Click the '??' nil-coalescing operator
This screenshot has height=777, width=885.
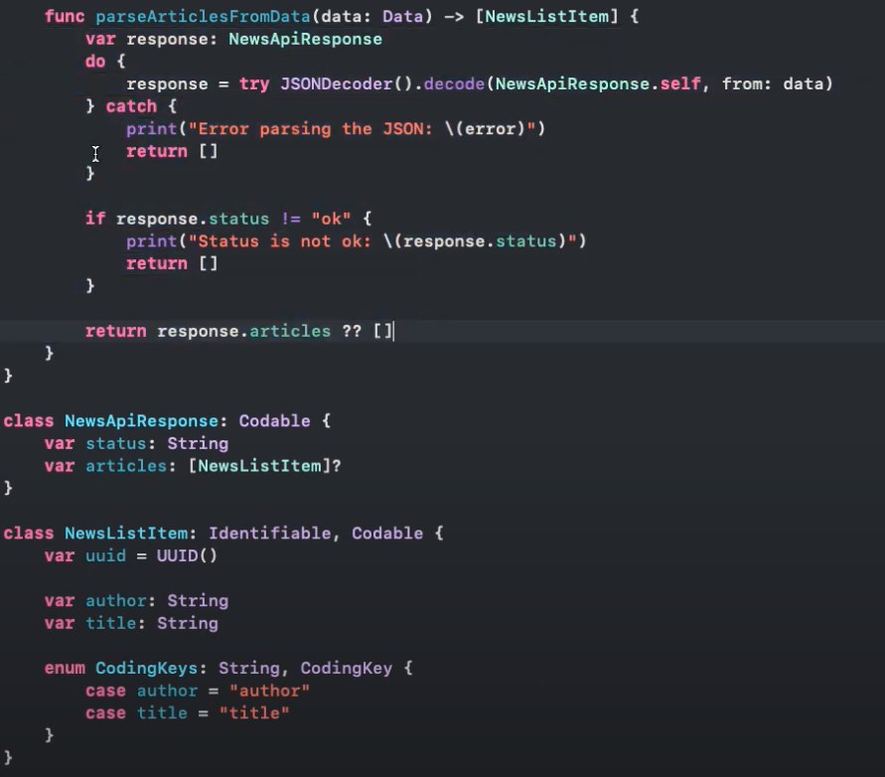point(352,331)
